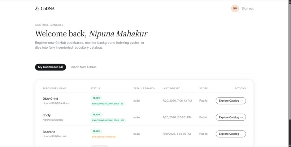
Task: Explore Catalog for DSA-Grind repository
Action: tap(231, 101)
